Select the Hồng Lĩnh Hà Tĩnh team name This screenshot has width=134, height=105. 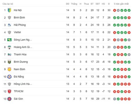click(23, 84)
